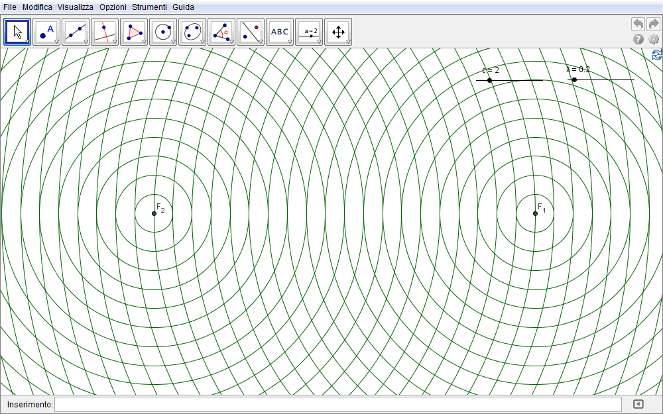Select the Move arrow tool

[17, 32]
